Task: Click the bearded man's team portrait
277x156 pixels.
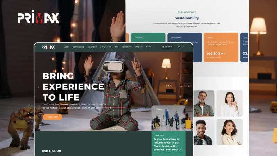Action: point(204,104)
